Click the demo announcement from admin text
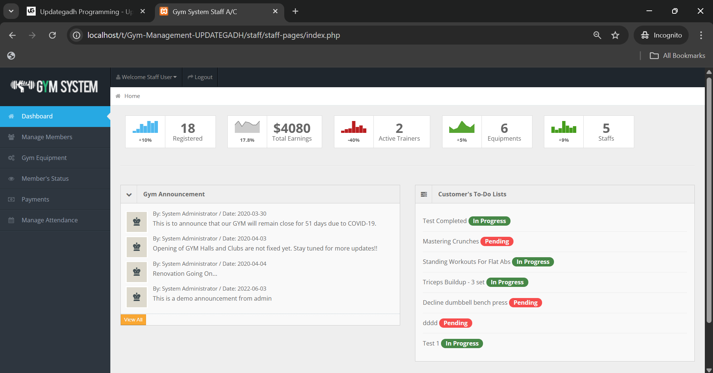The image size is (713, 373). pos(212,298)
